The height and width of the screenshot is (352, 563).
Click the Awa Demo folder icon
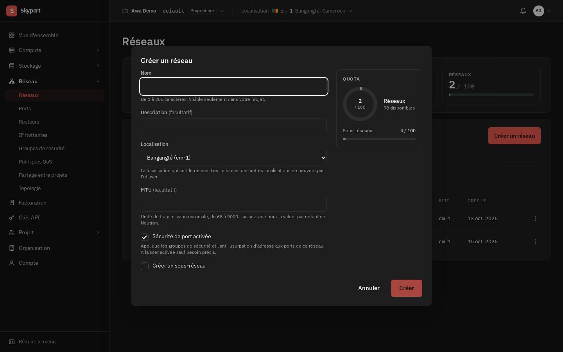point(125,11)
